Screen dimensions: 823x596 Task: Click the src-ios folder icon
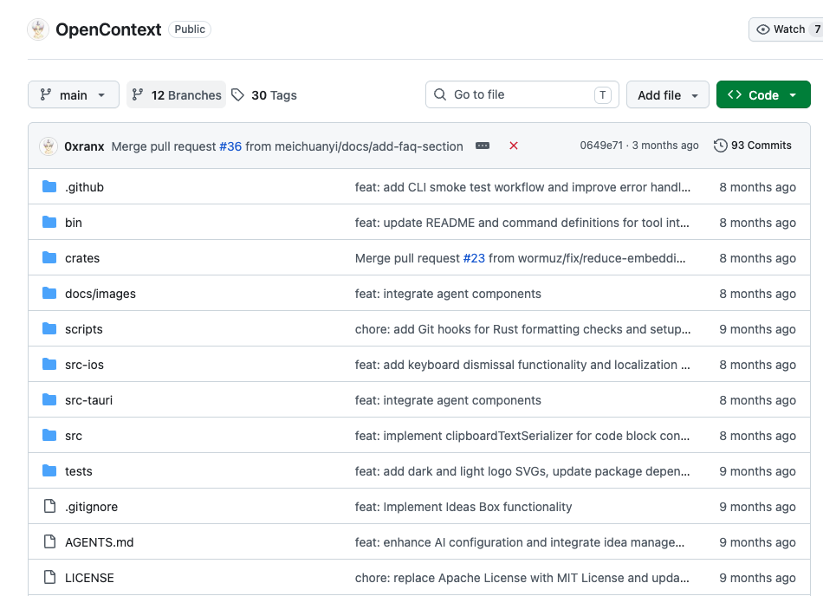tap(49, 364)
